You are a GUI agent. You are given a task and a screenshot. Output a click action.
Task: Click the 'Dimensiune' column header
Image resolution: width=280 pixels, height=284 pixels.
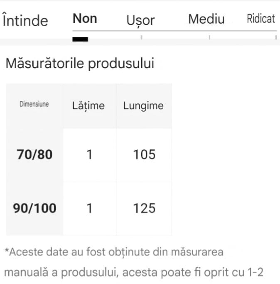pos(34,104)
